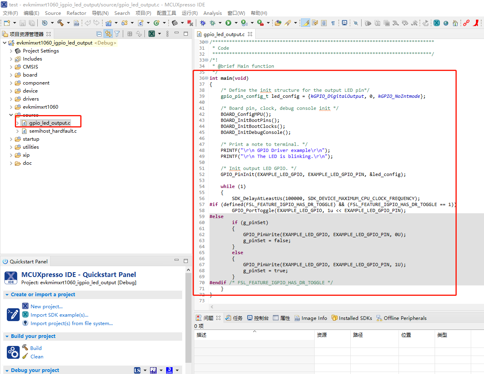Click the PE Micro debug icon in Quickstart
The width and height of the screenshot is (484, 374).
click(153, 370)
